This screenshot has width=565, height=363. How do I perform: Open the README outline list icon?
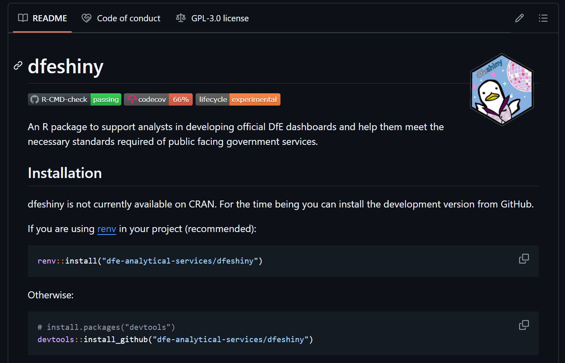click(x=543, y=18)
